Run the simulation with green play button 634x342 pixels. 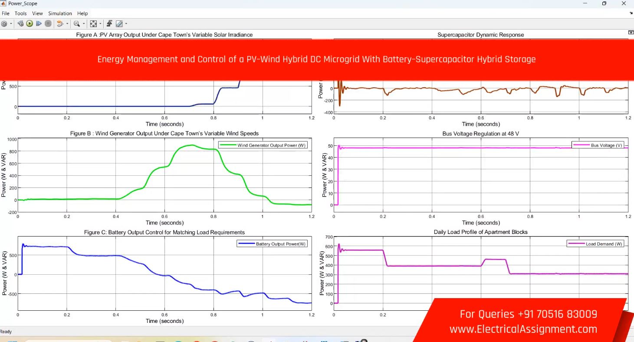pyautogui.click(x=30, y=24)
